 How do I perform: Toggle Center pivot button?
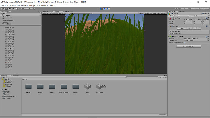[24, 9]
